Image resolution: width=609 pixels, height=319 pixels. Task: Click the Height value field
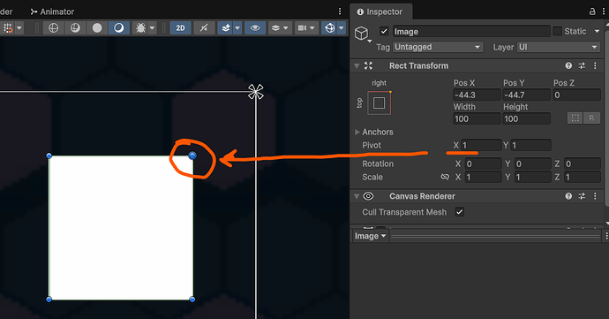pyautogui.click(x=527, y=118)
